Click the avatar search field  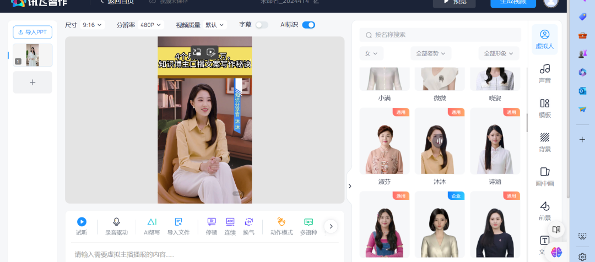pos(440,35)
